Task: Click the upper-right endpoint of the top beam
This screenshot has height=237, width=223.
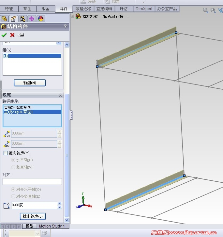Action: pos(176,32)
